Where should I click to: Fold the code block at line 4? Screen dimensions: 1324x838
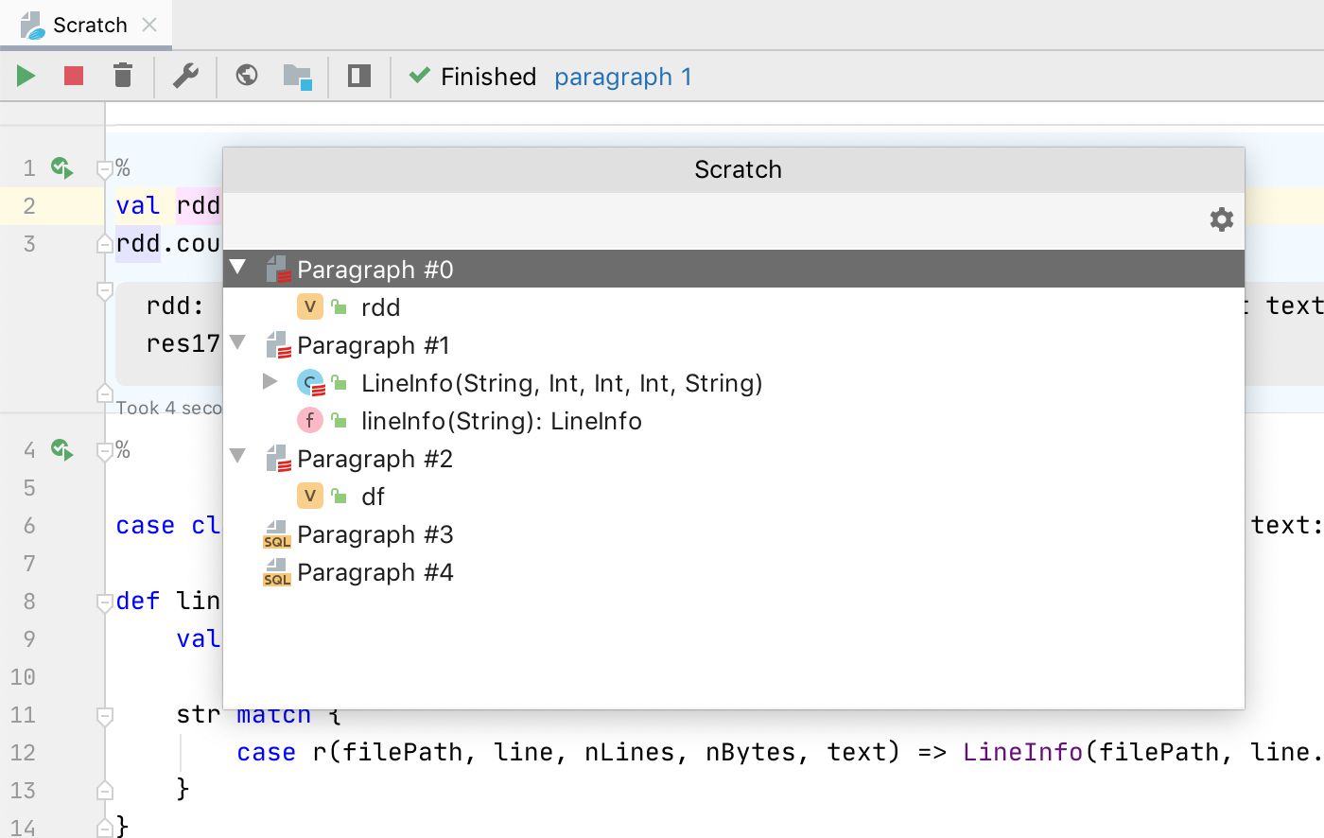click(x=105, y=451)
